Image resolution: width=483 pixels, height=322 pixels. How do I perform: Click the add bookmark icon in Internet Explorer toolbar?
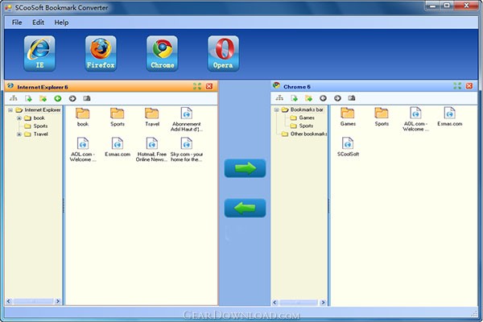[x=28, y=98]
